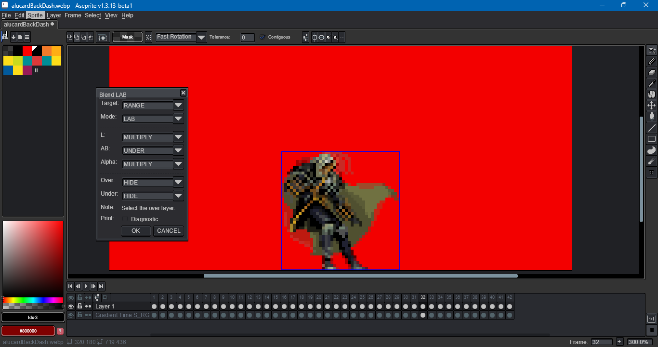658x347 pixels.
Task: Show the Gradient Time layer eye icon
Action: 71,315
